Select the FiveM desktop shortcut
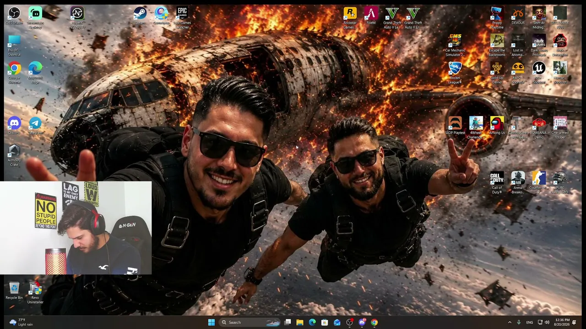 (x=371, y=16)
